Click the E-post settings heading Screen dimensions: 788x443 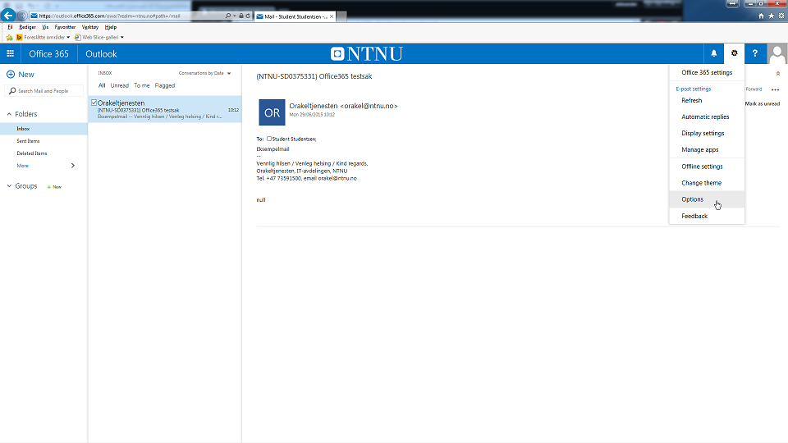tap(694, 89)
